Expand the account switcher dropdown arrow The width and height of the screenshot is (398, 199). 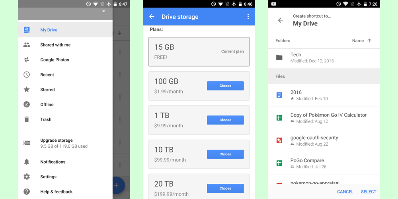(104, 12)
